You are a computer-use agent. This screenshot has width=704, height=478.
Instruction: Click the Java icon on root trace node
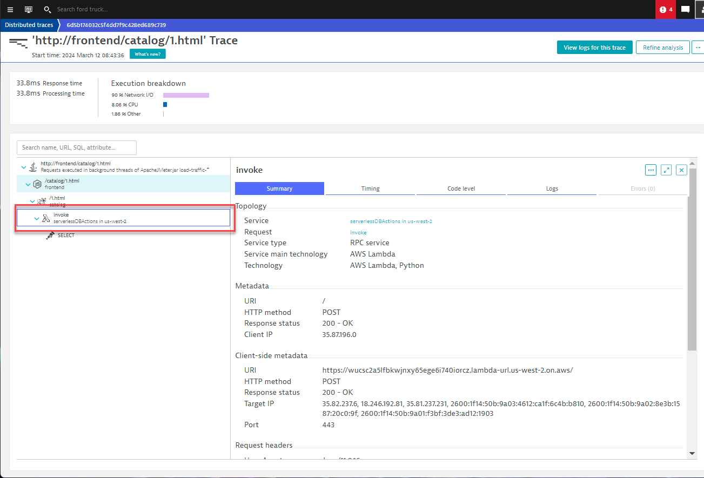33,167
